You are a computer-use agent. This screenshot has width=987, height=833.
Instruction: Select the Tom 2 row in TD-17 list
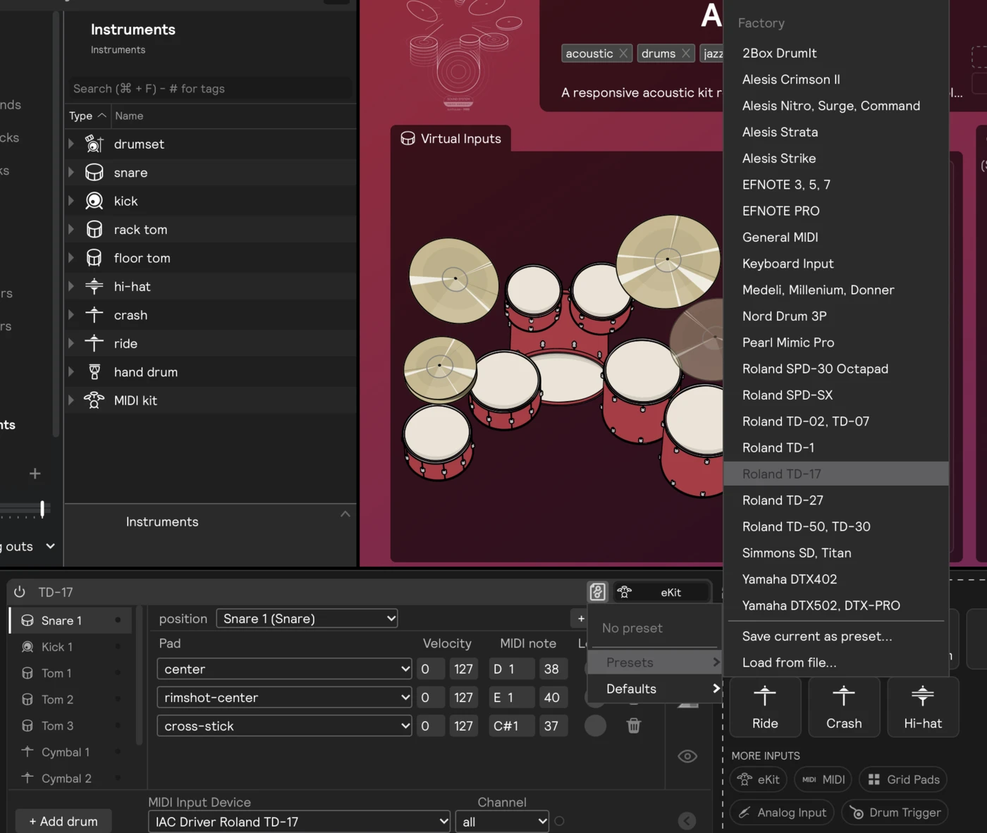click(x=70, y=699)
